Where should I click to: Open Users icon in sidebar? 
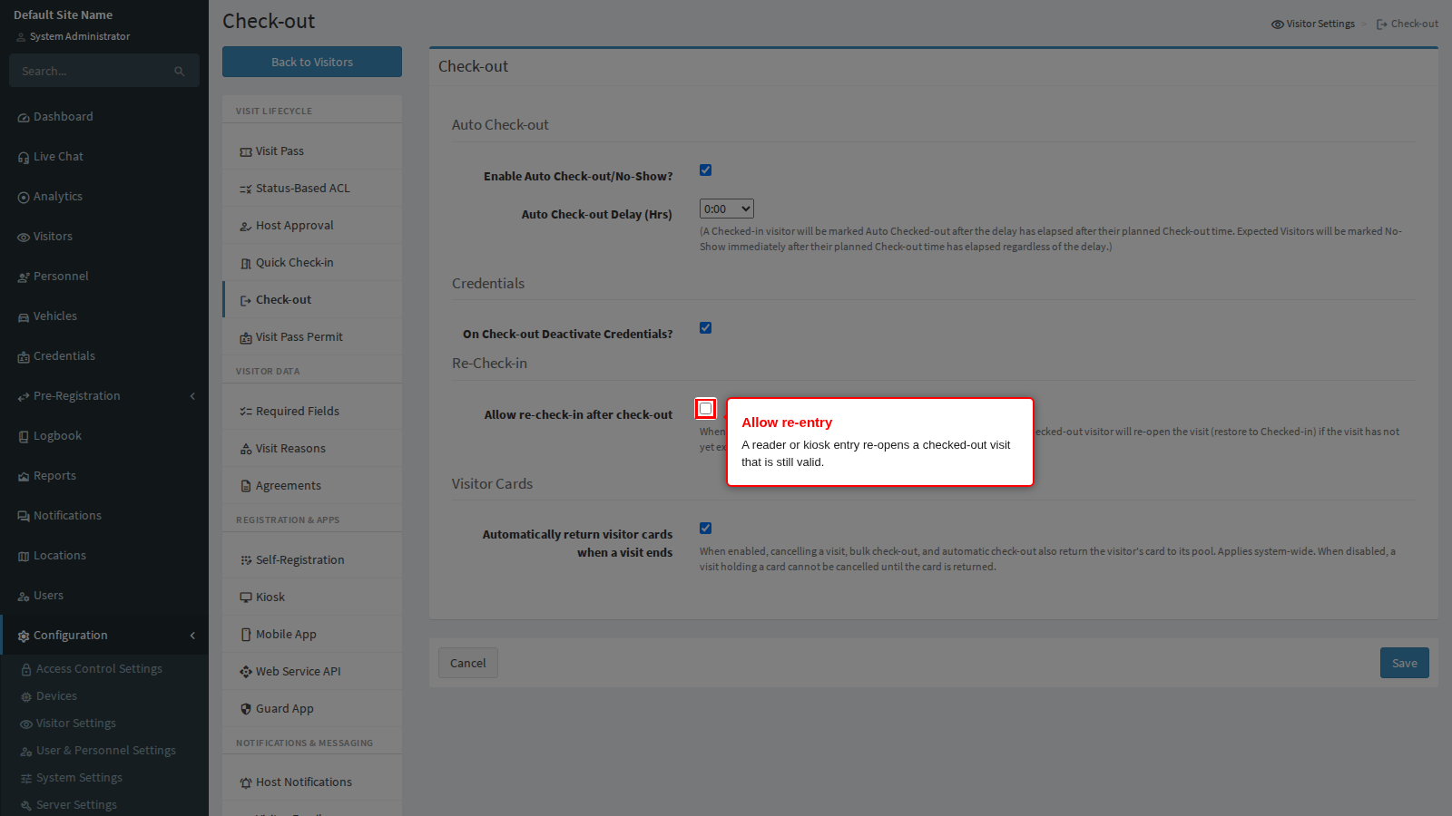(x=24, y=597)
